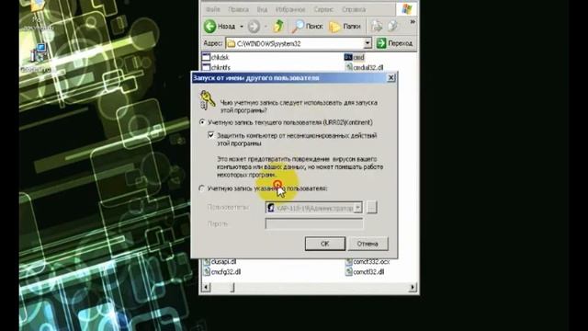This screenshot has height=331, width=588.
Task: Expand the address bar dropdown list
Action: [367, 43]
